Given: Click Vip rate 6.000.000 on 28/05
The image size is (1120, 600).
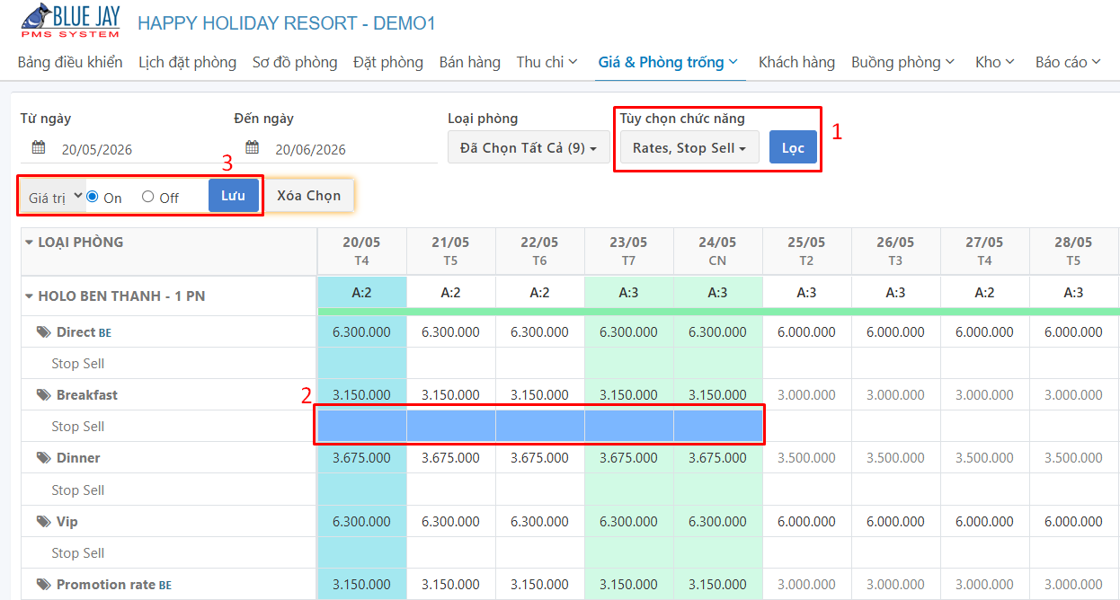Looking at the screenshot, I should pyautogui.click(x=1073, y=522).
